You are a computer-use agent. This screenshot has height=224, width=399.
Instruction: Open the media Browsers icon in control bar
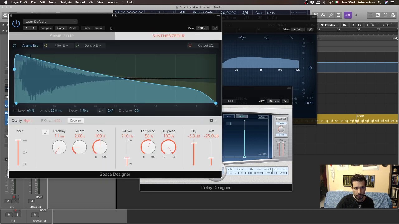[x=393, y=15]
